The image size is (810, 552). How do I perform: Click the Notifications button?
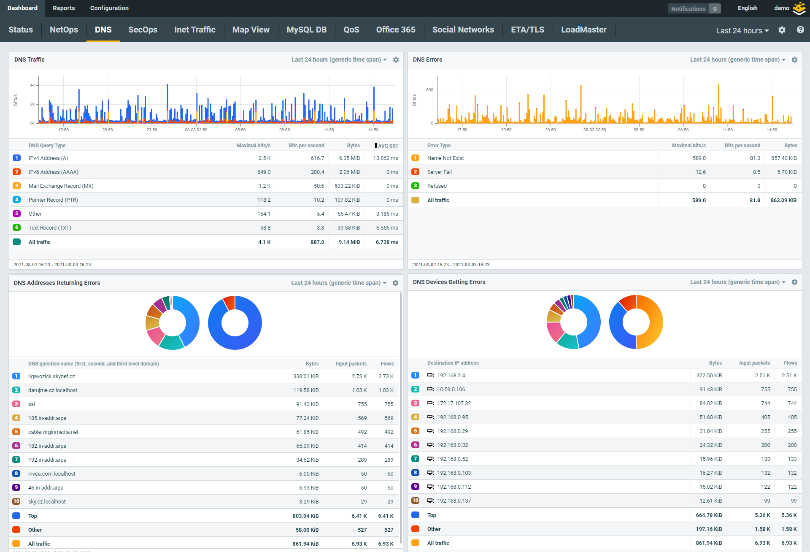(694, 8)
